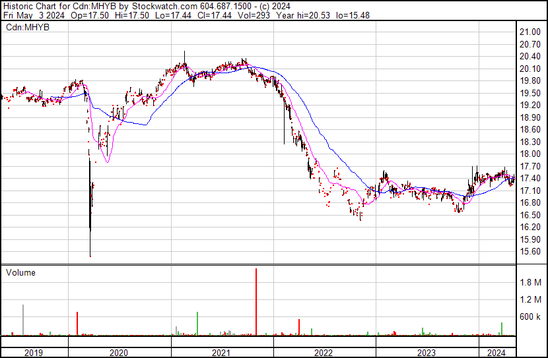This screenshot has height=358, width=548.
Task: Click the 1.8 M volume axis label
Action: [x=530, y=282]
